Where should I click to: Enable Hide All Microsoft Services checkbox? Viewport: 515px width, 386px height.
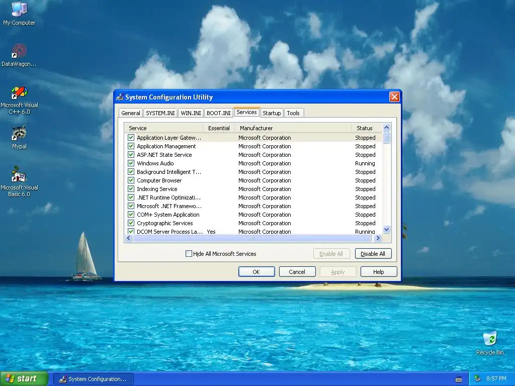(189, 253)
